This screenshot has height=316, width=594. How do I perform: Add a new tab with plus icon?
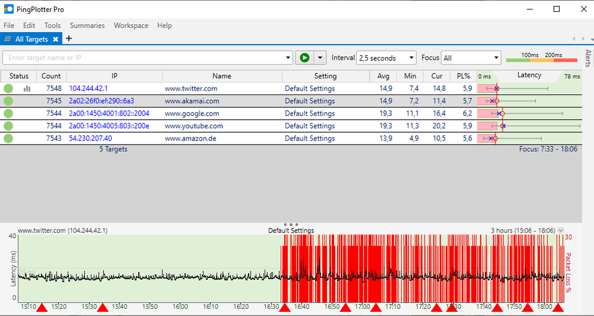(x=68, y=38)
